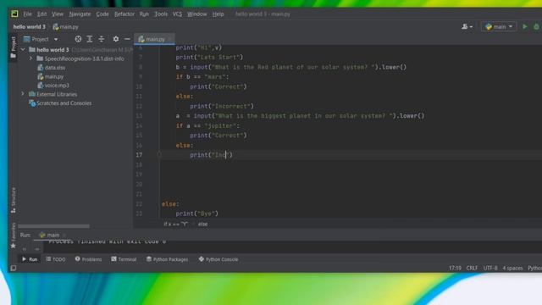The image size is (542, 305).
Task: Click hello world 3 breadcrumb
Action: click(x=30, y=26)
